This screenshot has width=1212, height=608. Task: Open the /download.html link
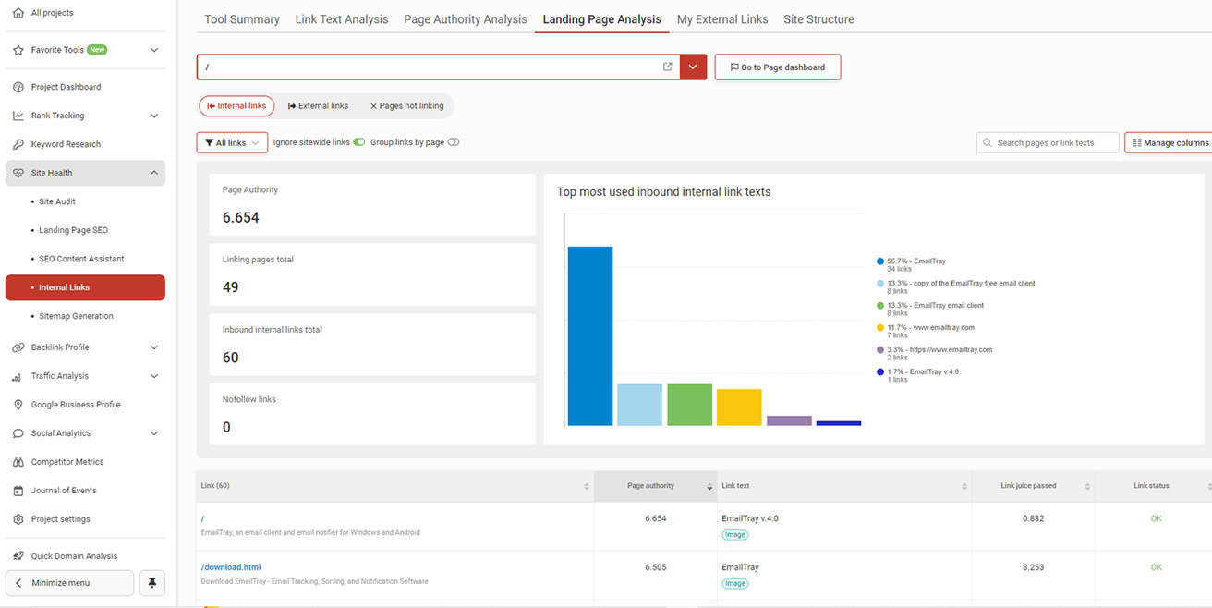click(231, 567)
